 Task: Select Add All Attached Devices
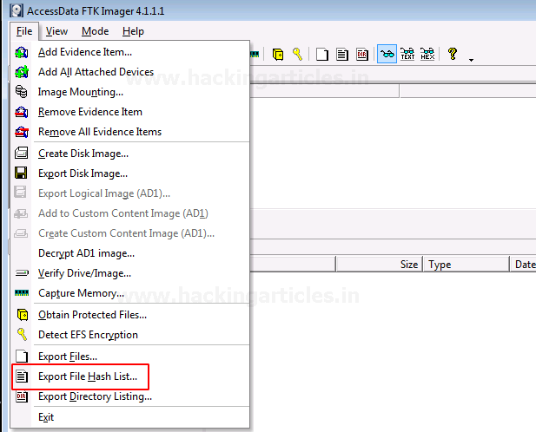click(x=130, y=72)
